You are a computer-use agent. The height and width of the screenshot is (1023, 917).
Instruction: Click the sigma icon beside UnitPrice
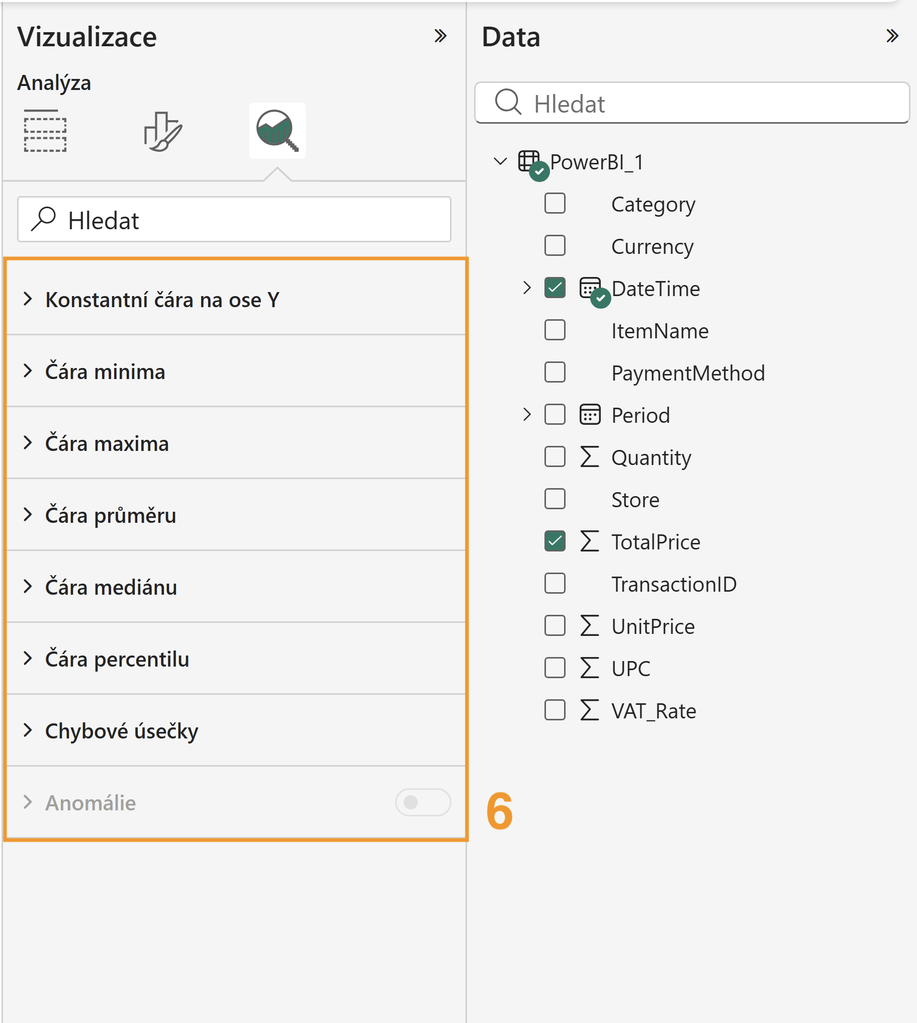coord(590,626)
